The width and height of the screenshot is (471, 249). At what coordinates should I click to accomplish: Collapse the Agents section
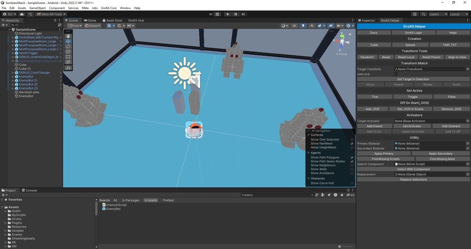pos(309,153)
